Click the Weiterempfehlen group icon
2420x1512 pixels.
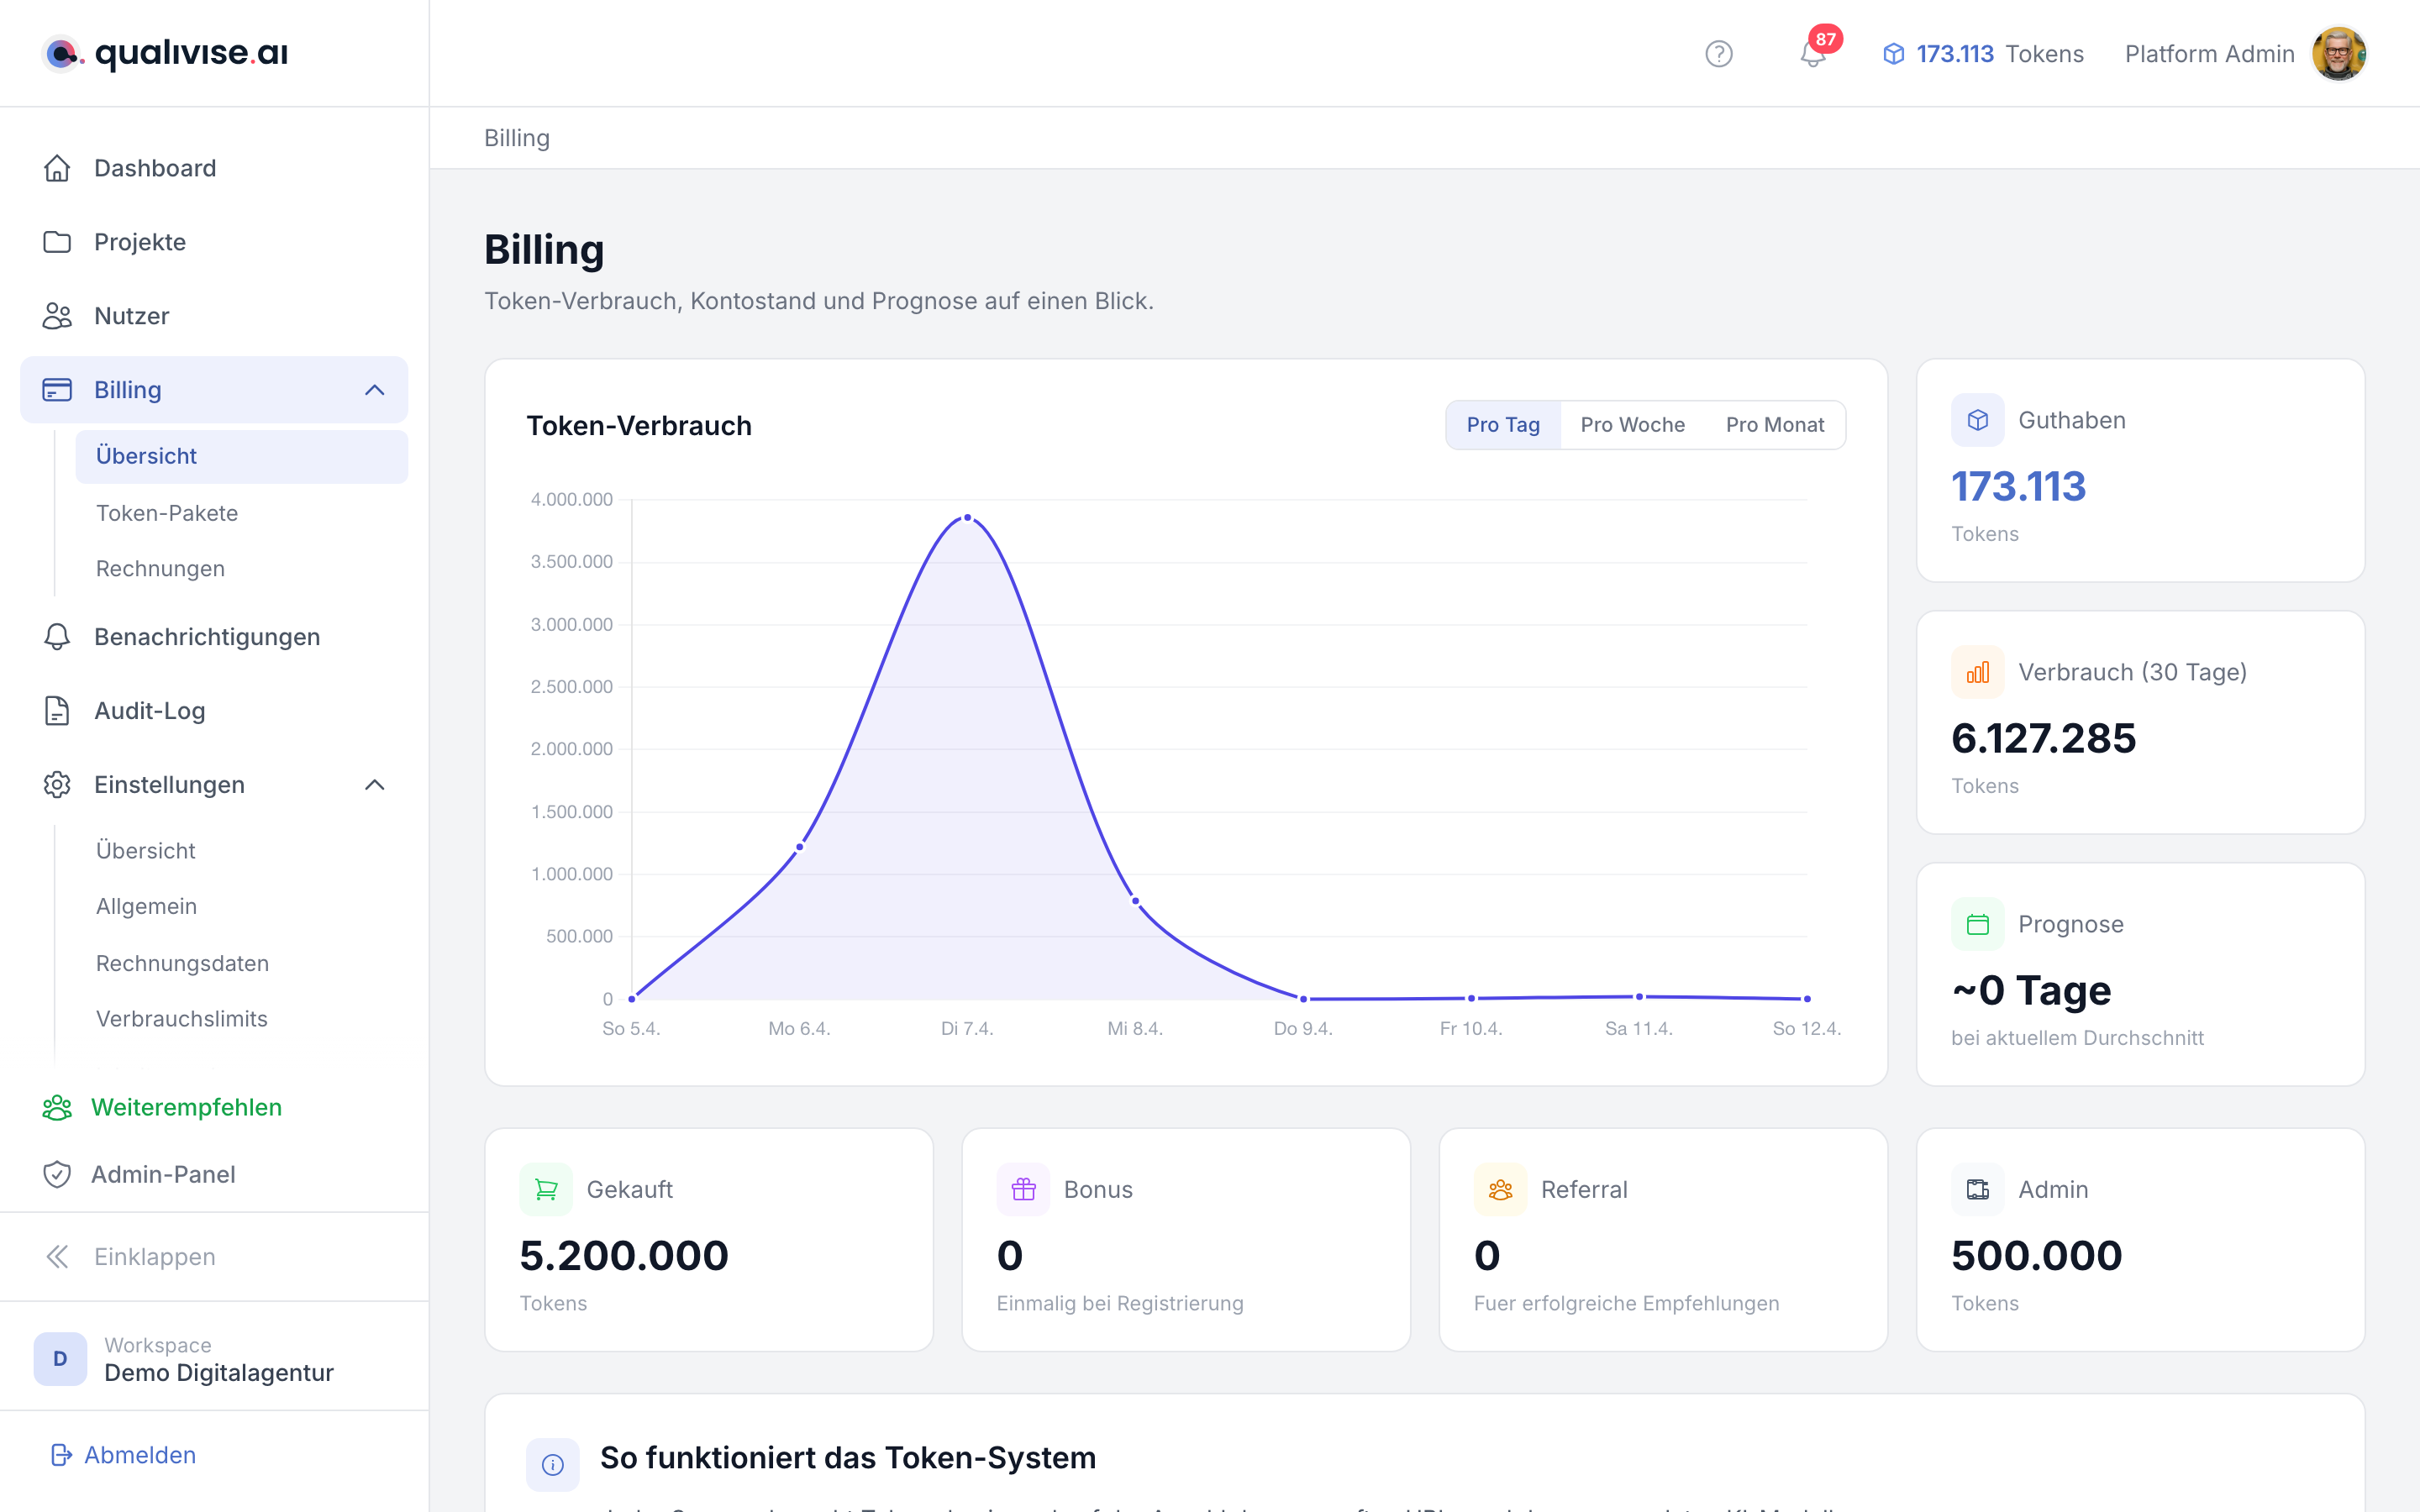point(57,1107)
